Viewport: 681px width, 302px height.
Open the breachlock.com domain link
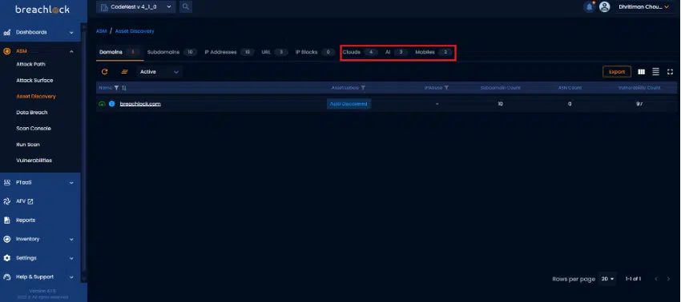click(140, 104)
